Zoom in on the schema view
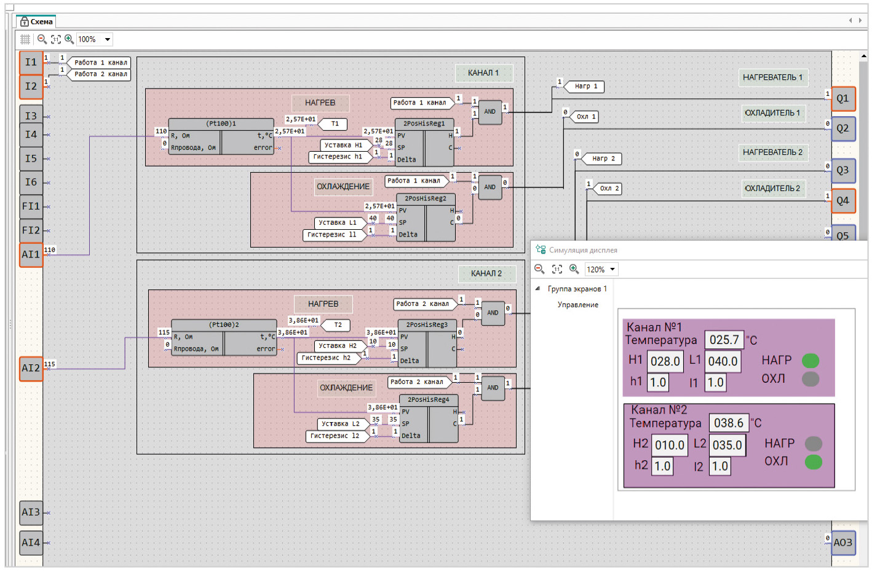872x572 pixels. (x=69, y=39)
